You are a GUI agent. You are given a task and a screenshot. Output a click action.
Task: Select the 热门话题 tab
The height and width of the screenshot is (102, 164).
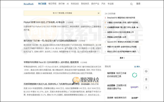tap(42, 4)
